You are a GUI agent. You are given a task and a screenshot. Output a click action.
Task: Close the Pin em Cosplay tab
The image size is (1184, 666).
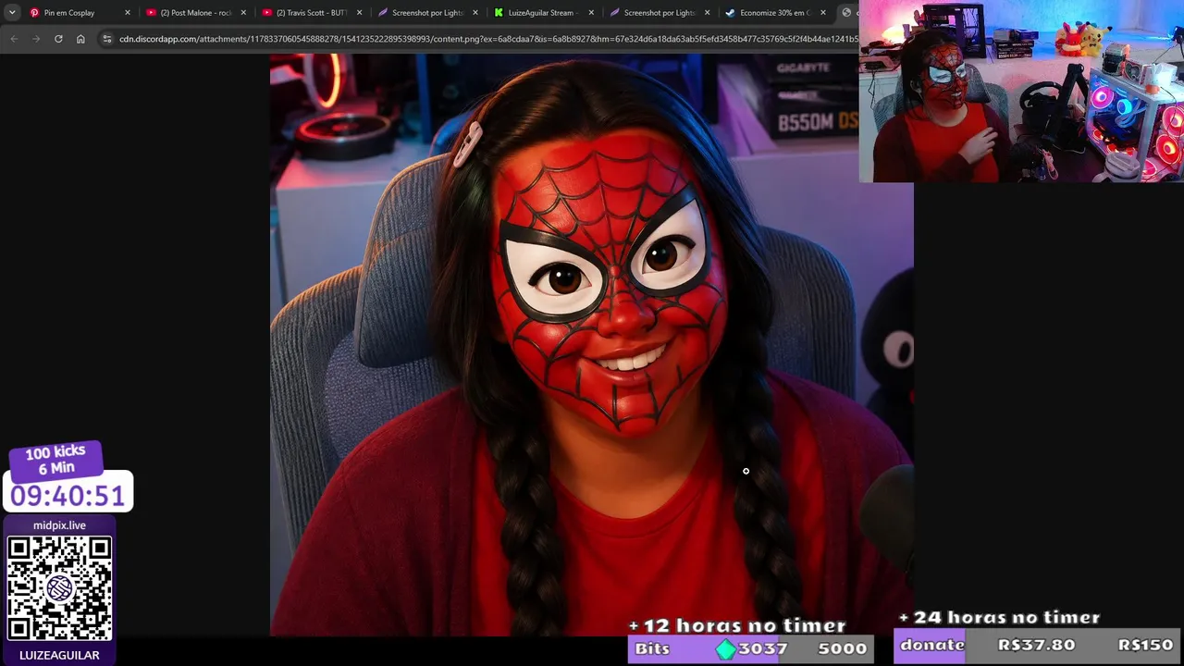128,13
